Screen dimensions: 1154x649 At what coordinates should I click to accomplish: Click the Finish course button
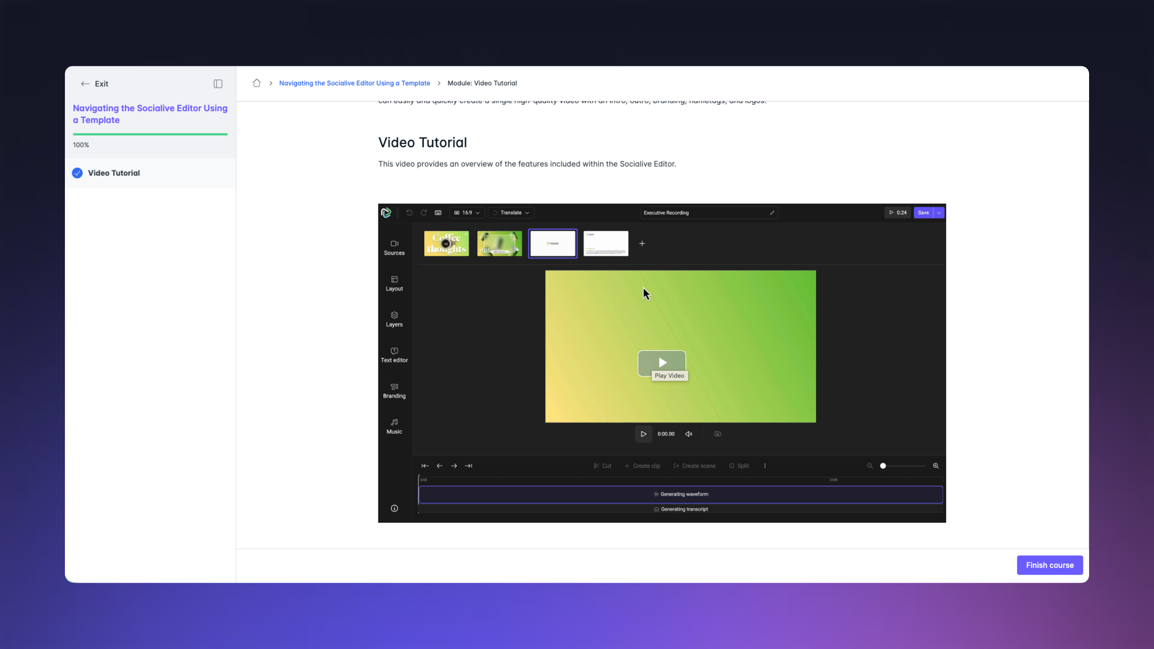point(1049,565)
